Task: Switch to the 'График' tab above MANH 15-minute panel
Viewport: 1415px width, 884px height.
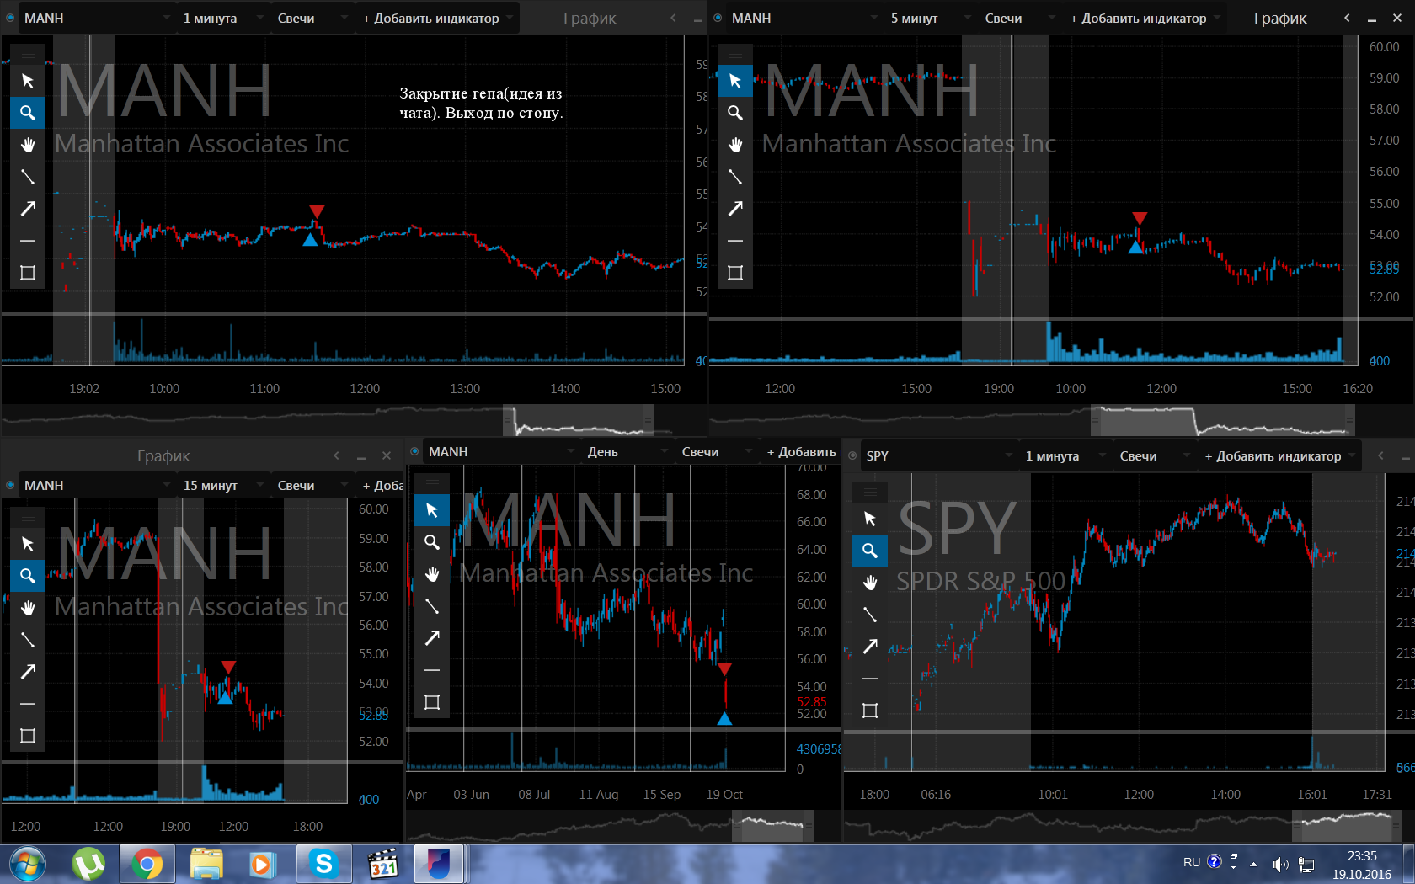Action: (163, 455)
